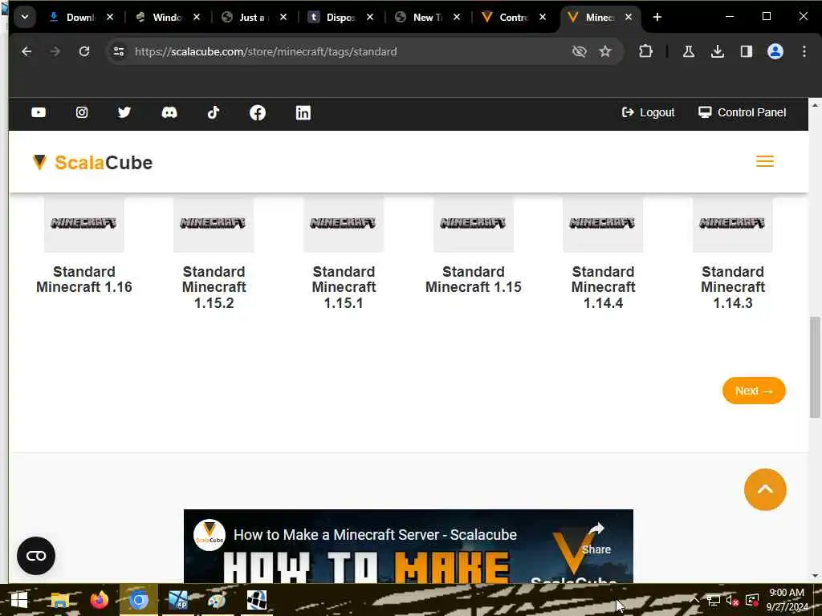Open the Chrome profile avatar
This screenshot has height=616, width=822.
(775, 51)
